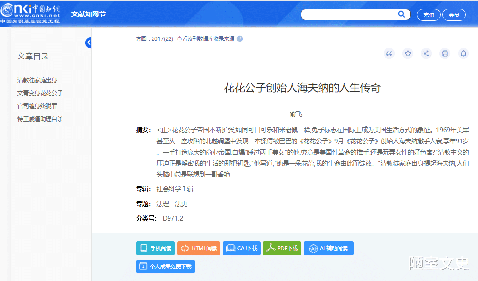The image size is (478, 281).
Task: Click the share icon
Action: click(426, 54)
